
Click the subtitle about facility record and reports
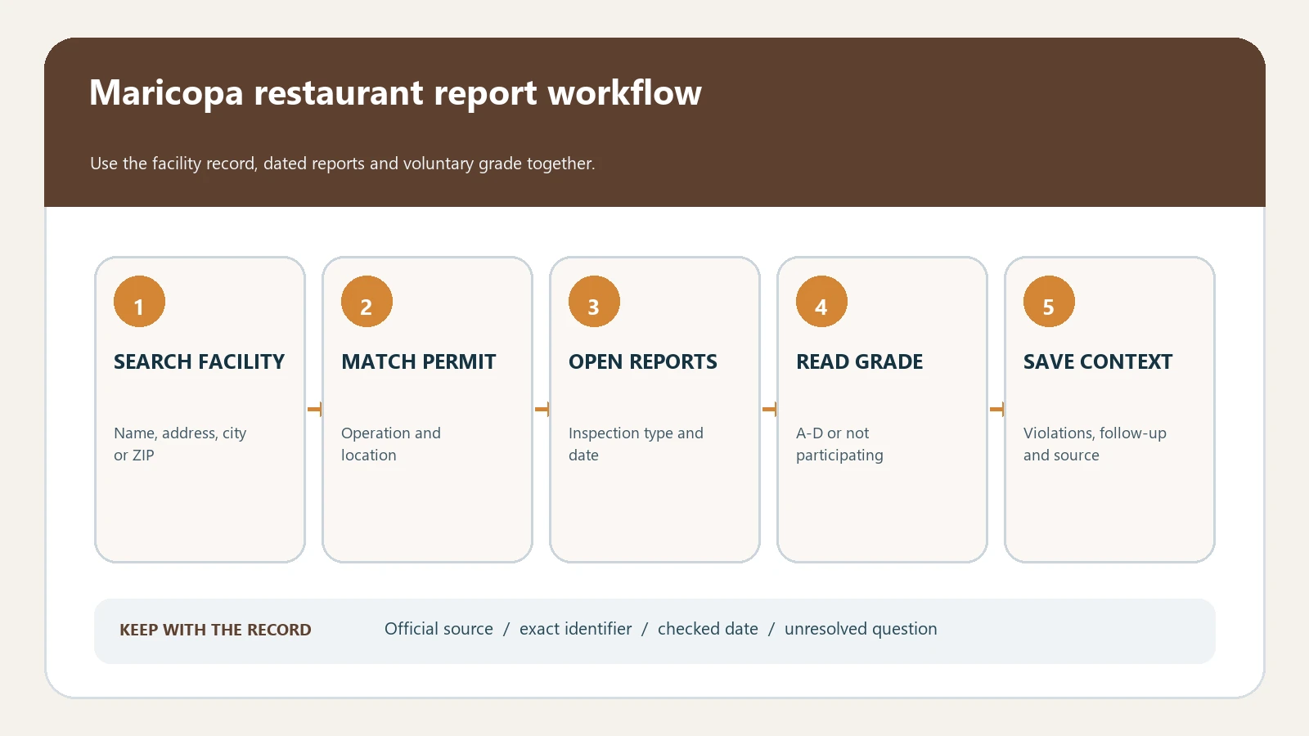click(x=342, y=164)
